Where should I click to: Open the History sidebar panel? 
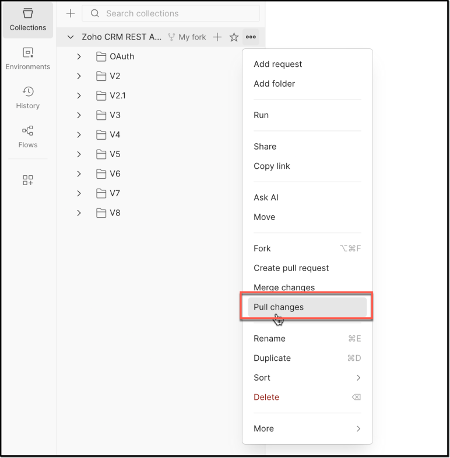pyautogui.click(x=27, y=98)
